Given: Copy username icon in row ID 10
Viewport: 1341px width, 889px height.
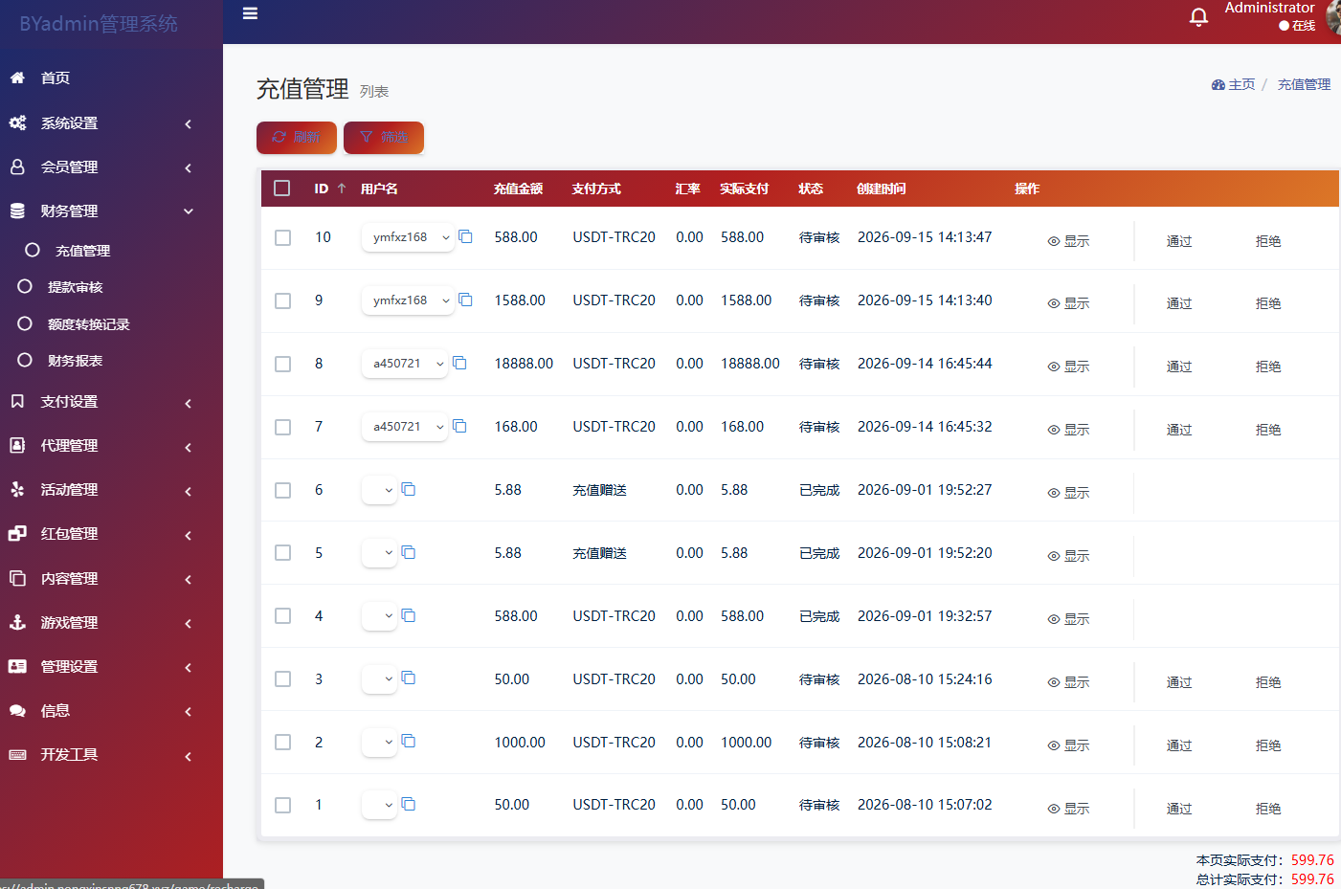Looking at the screenshot, I should [466, 236].
